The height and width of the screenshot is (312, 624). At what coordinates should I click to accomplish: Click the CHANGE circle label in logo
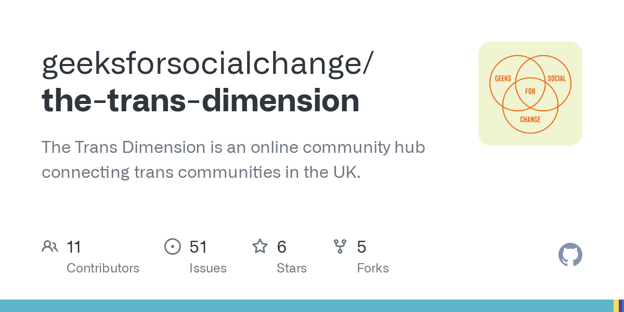(x=530, y=120)
